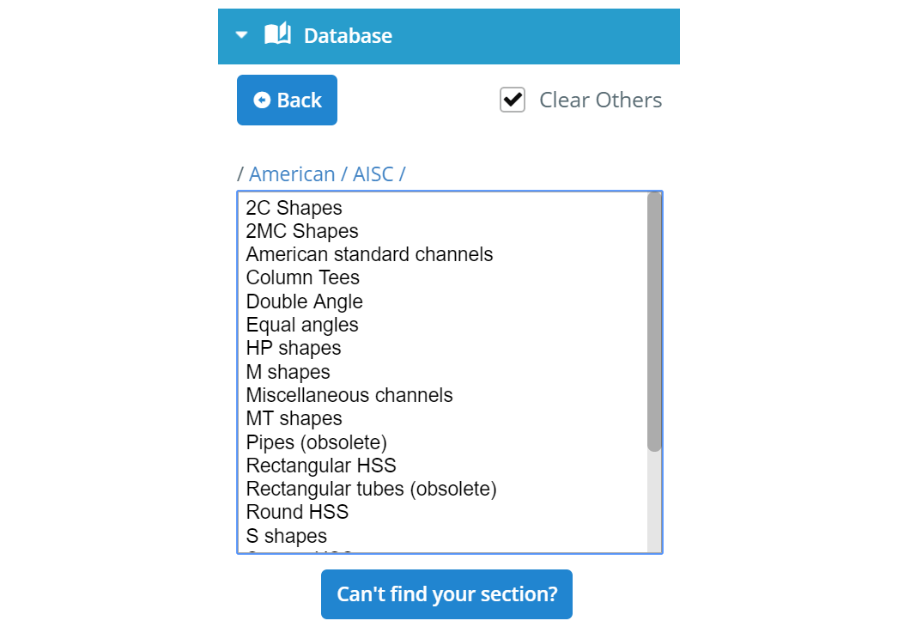Click the open book Database icon

coord(278,34)
